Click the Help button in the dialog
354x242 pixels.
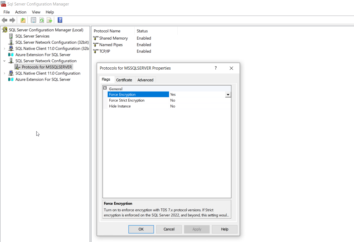pyautogui.click(x=225, y=229)
